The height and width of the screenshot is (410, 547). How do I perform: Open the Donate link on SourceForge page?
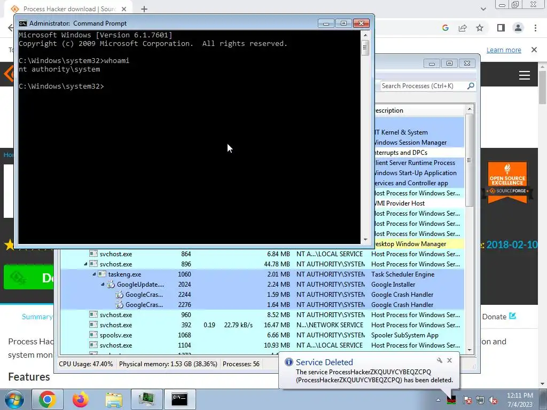pyautogui.click(x=499, y=317)
